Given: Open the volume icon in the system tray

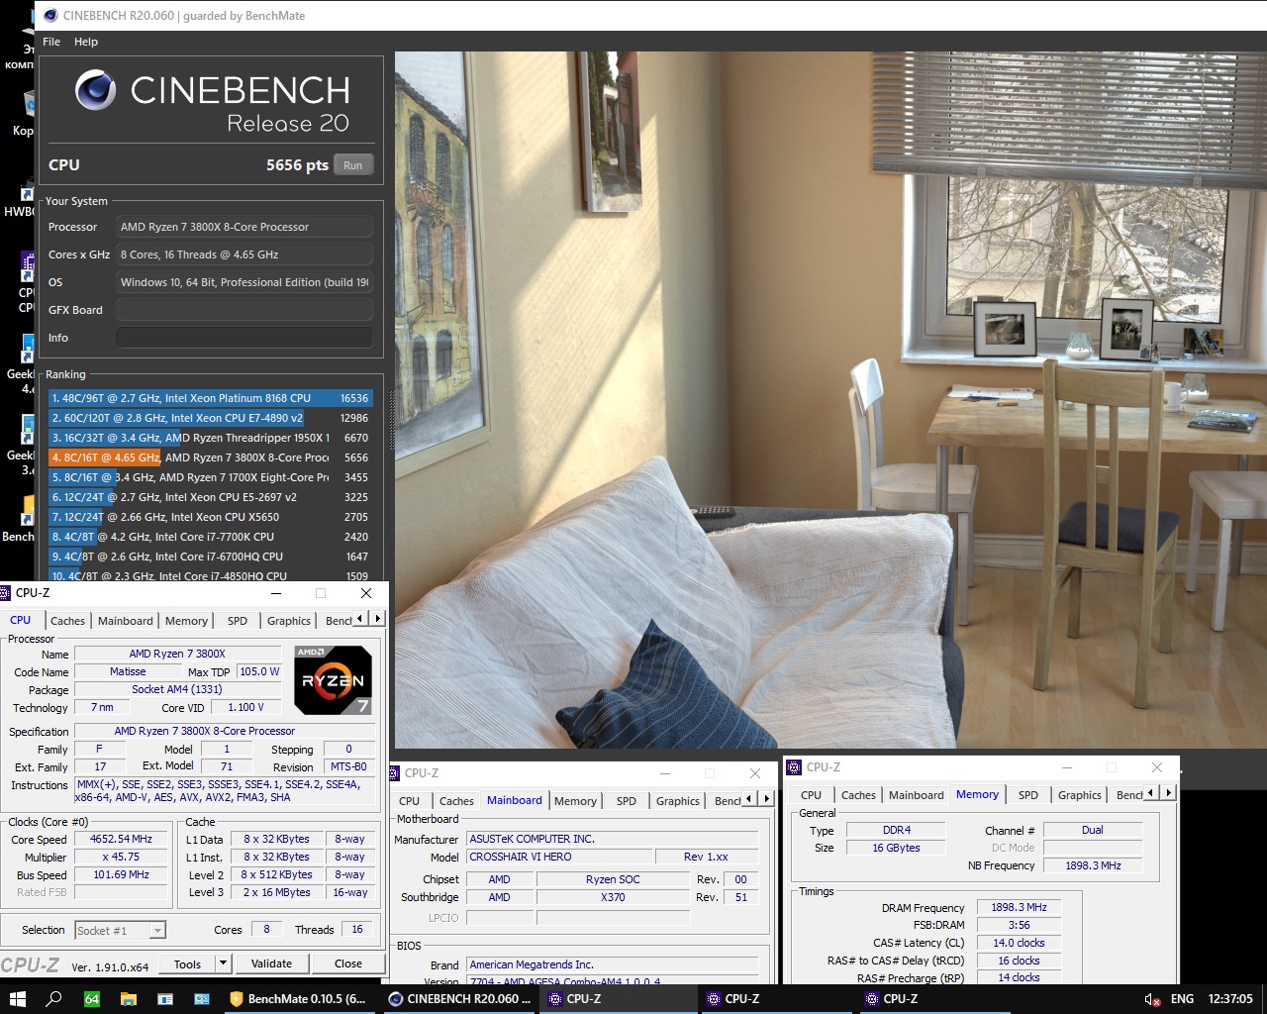Looking at the screenshot, I should coord(1152,998).
